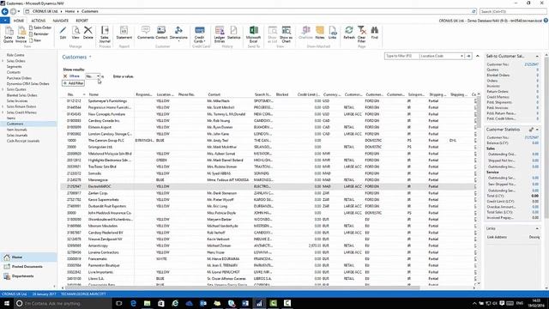The width and height of the screenshot is (549, 309).
Task: Delete the selected customer
Action: [88, 33]
